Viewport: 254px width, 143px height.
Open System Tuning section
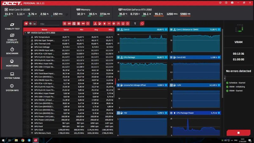coord(12,76)
